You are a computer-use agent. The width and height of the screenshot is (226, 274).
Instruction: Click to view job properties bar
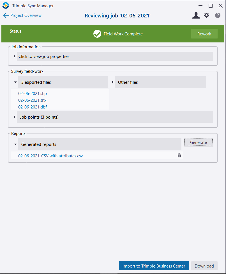[115, 56]
